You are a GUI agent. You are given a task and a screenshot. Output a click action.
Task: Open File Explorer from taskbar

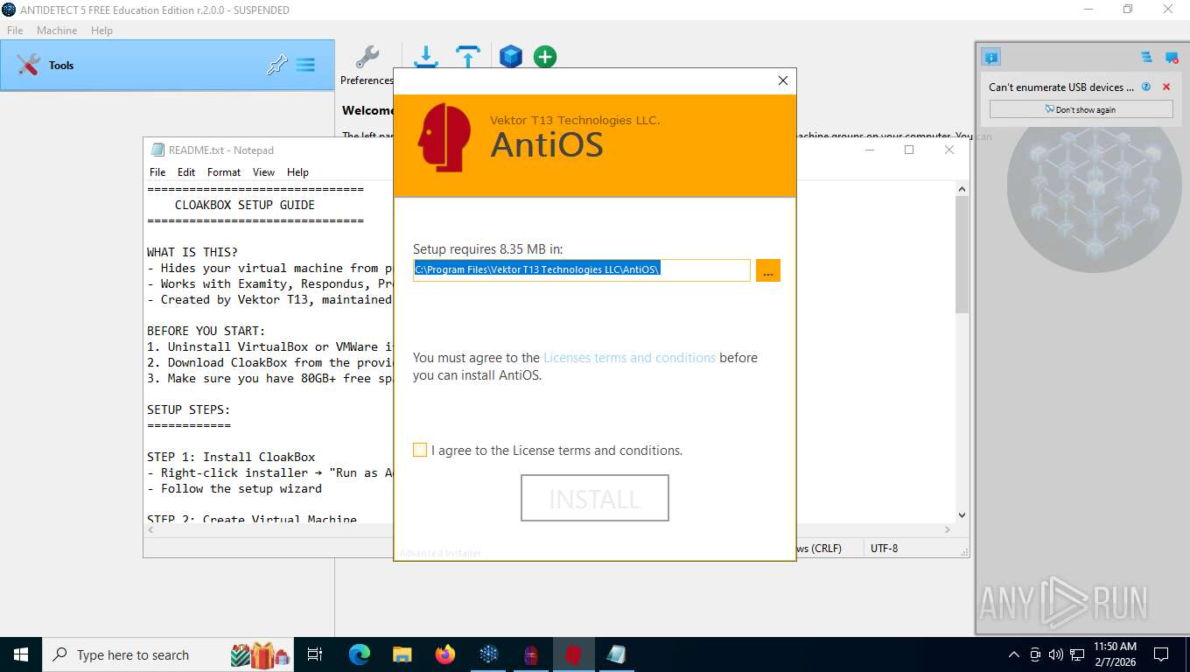coord(402,654)
